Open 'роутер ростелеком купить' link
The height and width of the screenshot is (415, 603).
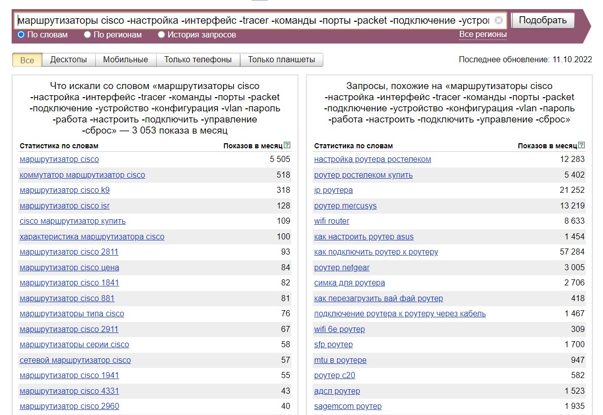coord(363,175)
